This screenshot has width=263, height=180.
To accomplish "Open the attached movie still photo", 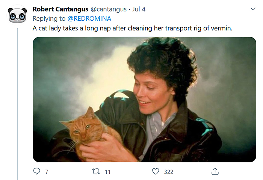I will pos(144,99).
